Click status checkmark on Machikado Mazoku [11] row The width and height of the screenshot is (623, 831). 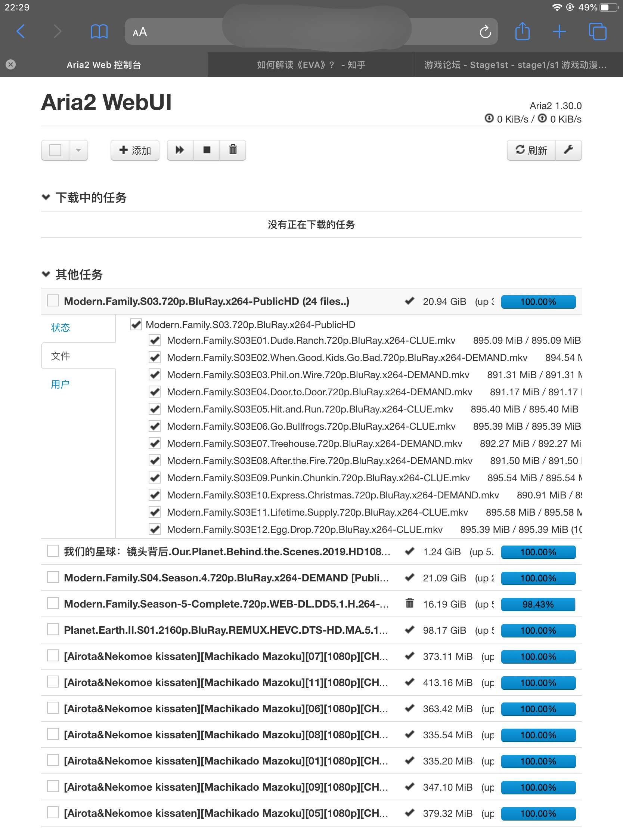pos(410,682)
